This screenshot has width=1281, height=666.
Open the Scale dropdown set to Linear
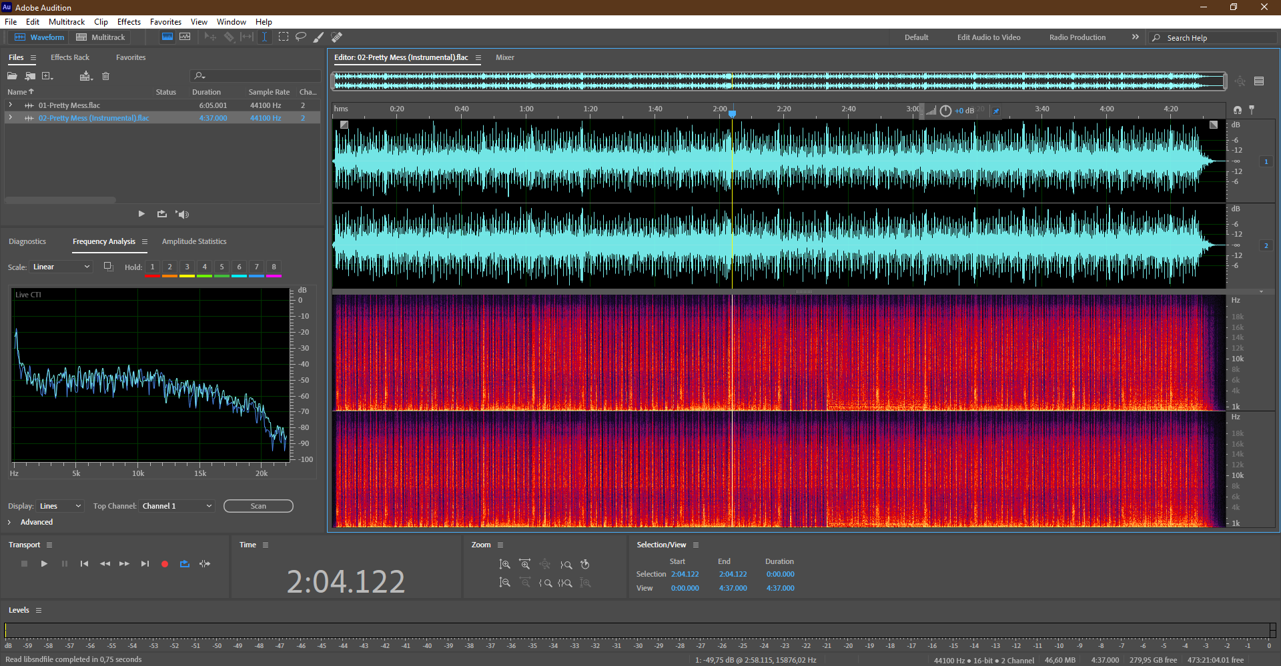click(x=60, y=267)
